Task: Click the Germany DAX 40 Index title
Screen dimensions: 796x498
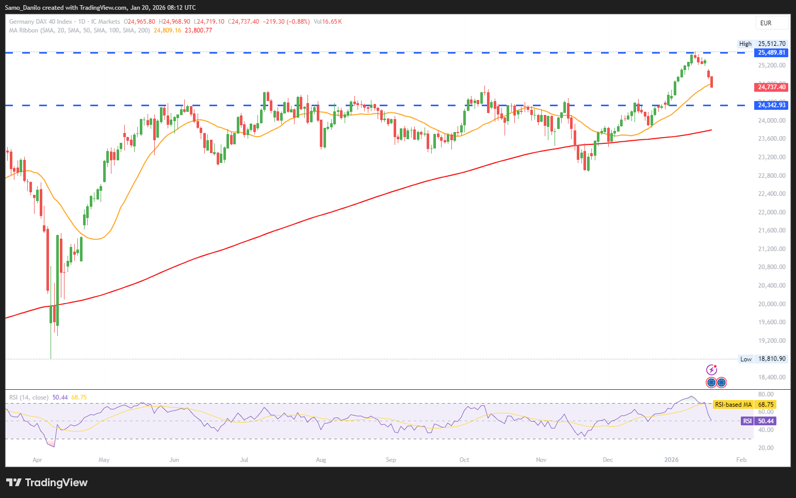Action: 41,22
